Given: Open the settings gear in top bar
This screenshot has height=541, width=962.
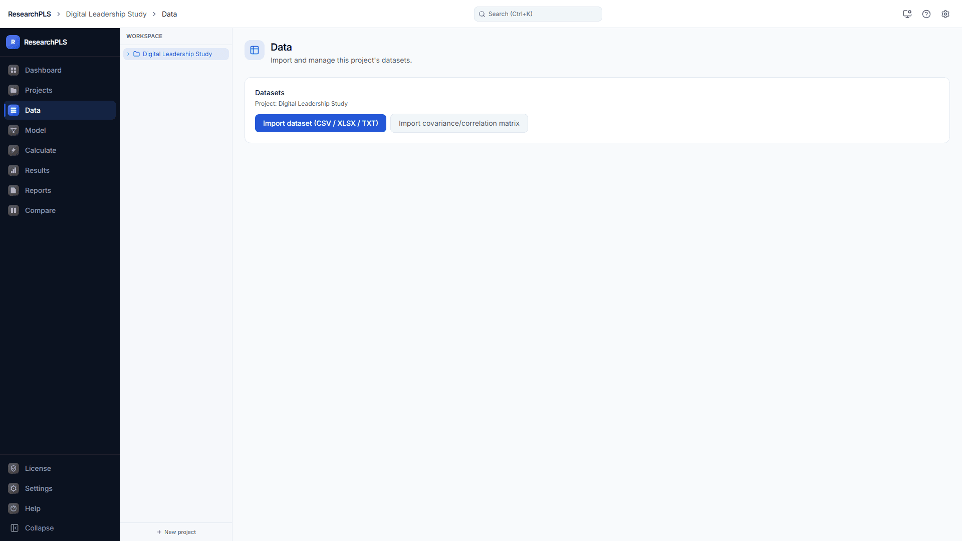Looking at the screenshot, I should pos(945,14).
